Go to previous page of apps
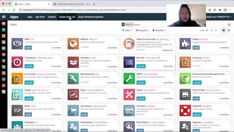 pyautogui.click(x=211, y=30)
